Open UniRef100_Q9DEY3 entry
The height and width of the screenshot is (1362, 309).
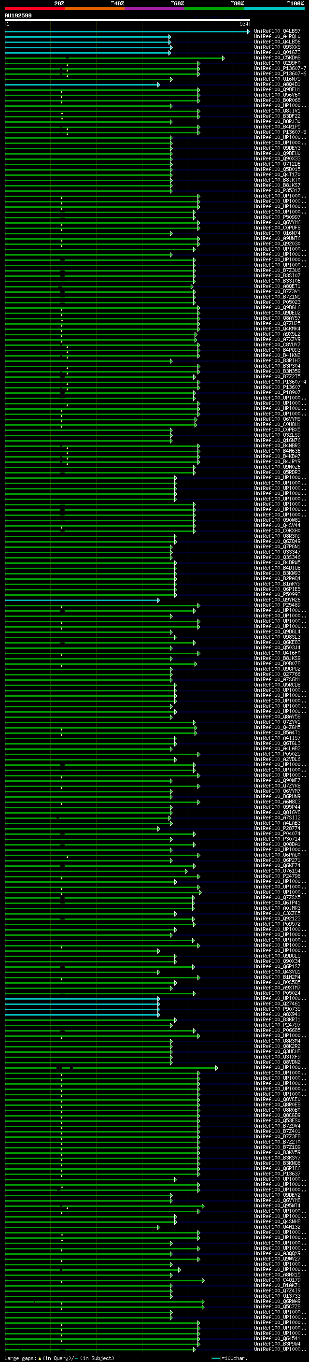[x=277, y=148]
